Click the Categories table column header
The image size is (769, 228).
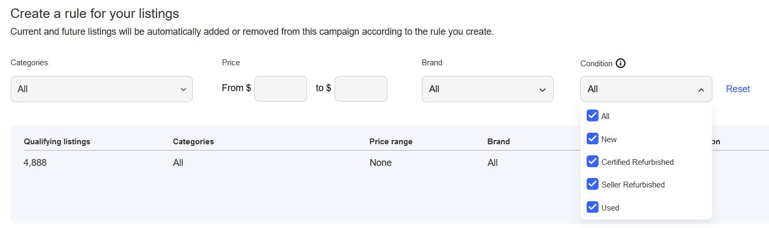point(193,142)
